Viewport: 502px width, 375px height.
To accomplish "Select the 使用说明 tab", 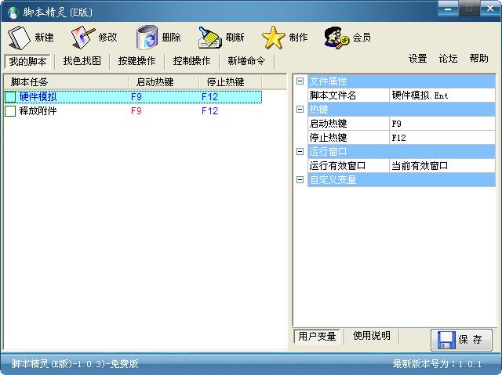I will [x=371, y=336].
